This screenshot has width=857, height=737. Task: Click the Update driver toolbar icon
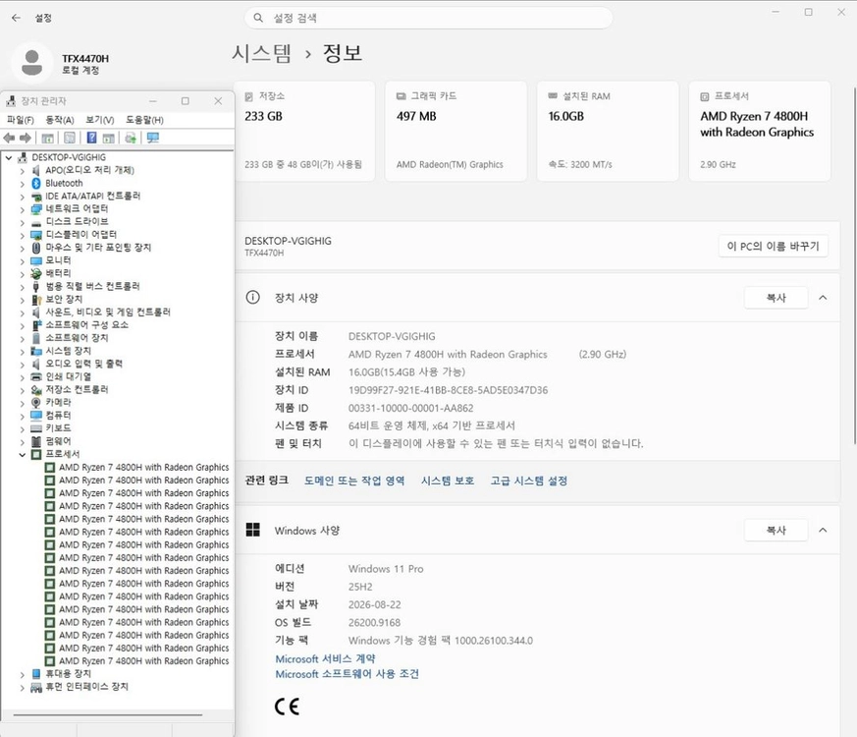131,138
